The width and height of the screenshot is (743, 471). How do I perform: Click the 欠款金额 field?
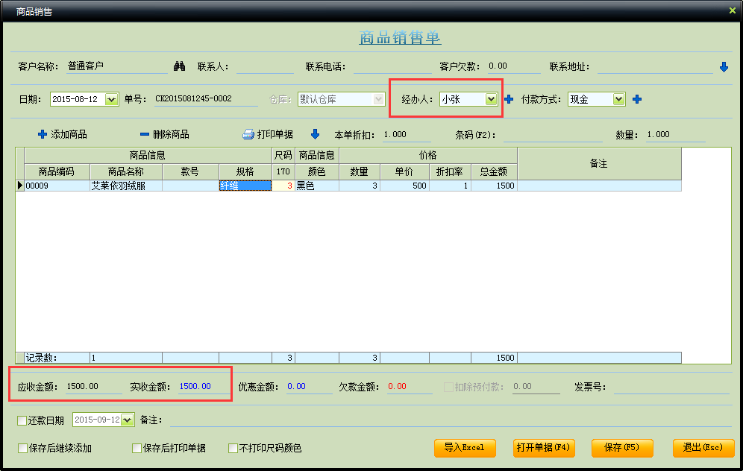point(410,387)
